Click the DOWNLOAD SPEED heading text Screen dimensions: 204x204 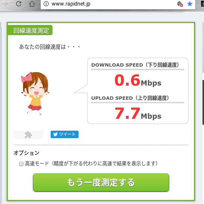point(135,65)
